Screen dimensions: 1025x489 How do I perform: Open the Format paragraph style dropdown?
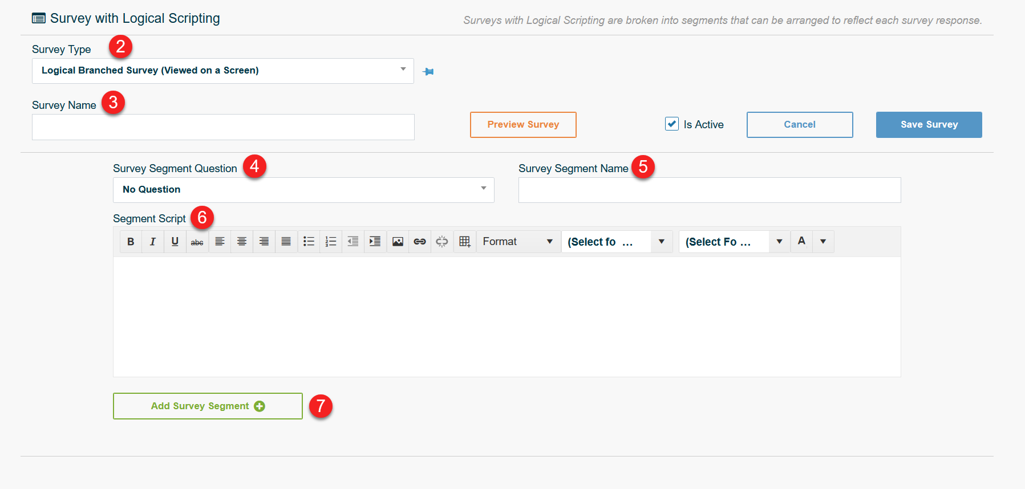coord(518,242)
